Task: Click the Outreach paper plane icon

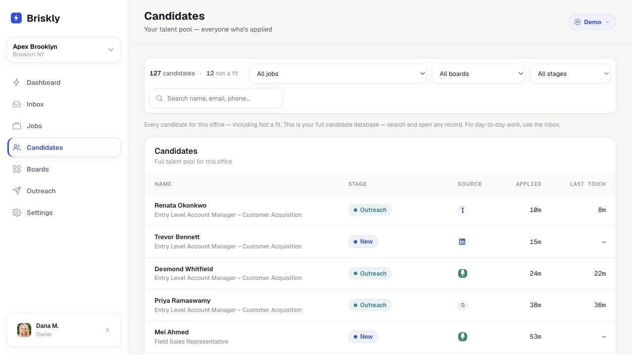Action: click(17, 191)
